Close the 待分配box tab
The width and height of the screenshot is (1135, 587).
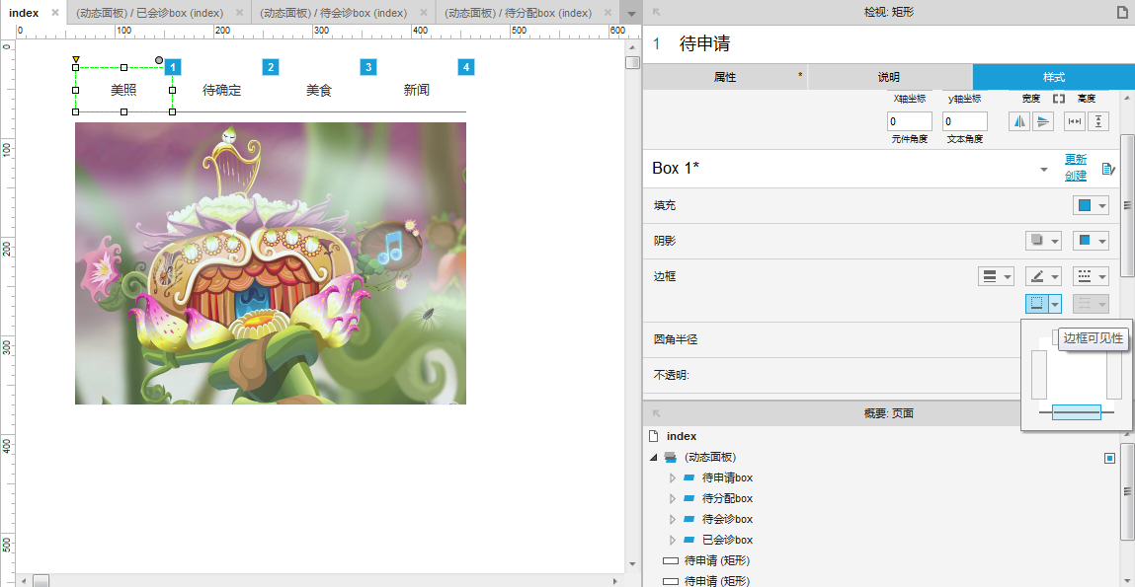pyautogui.click(x=608, y=13)
